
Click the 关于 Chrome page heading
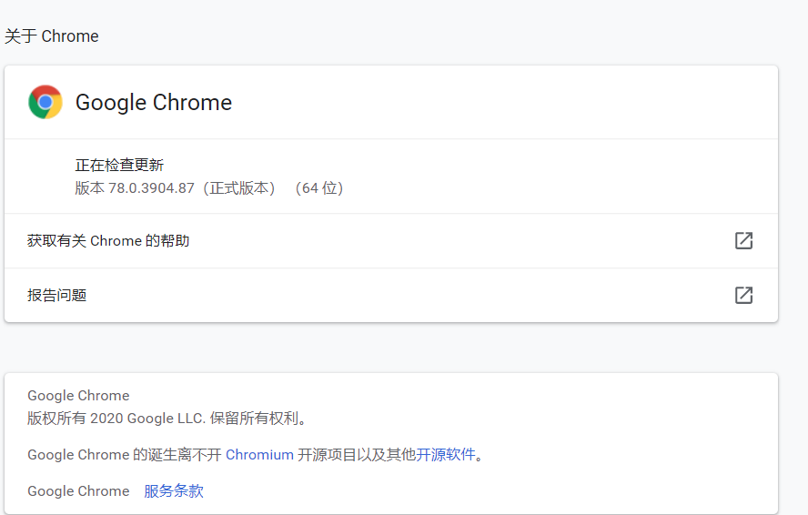(x=52, y=36)
